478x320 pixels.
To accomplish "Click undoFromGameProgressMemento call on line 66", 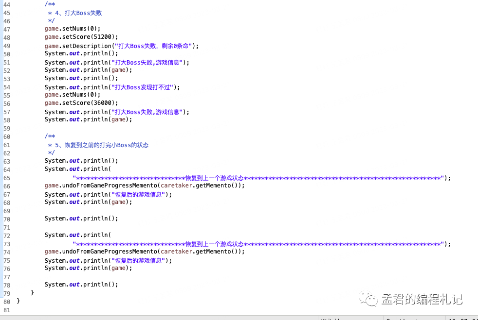I will (145, 185).
